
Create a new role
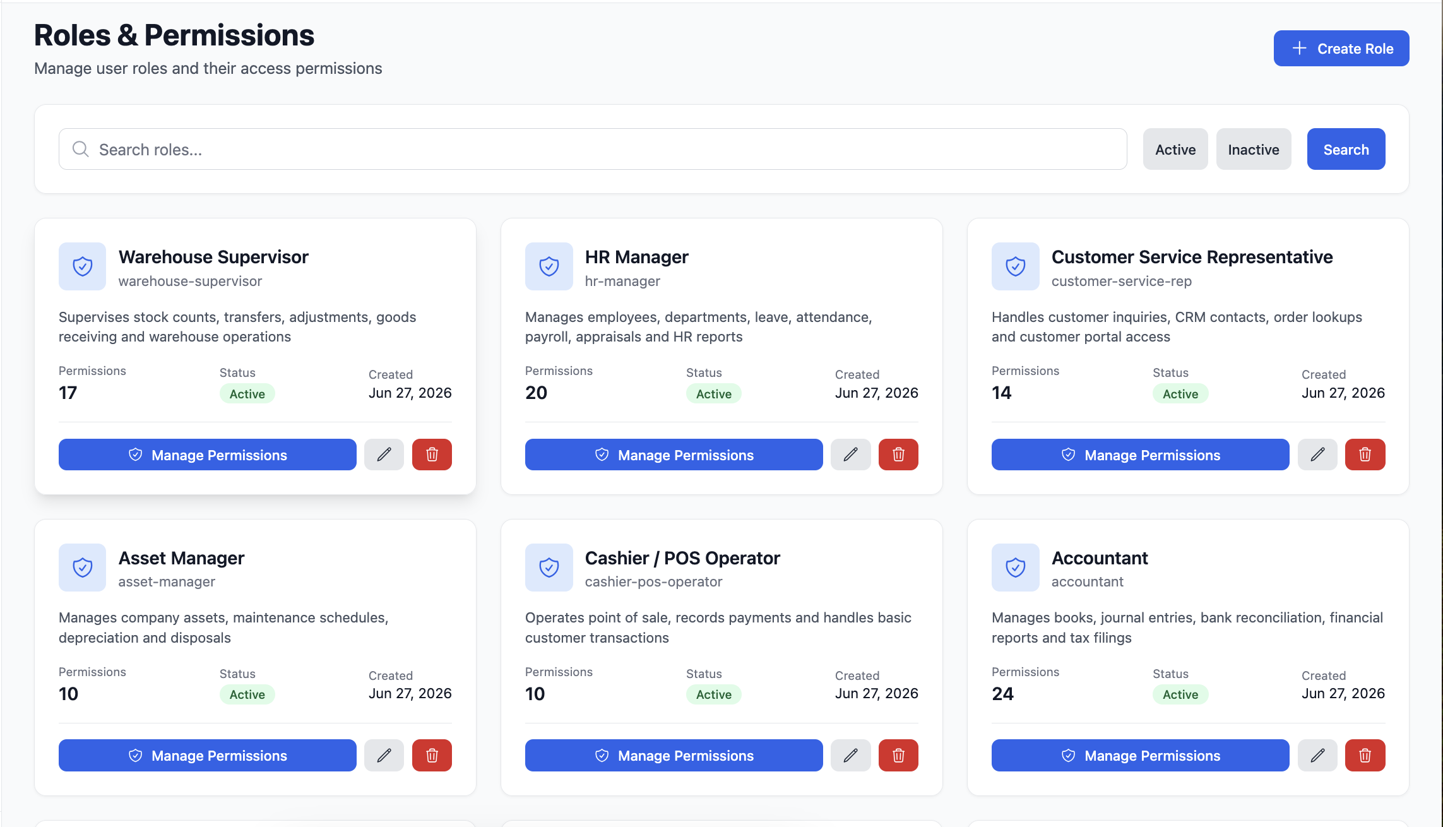pos(1341,49)
